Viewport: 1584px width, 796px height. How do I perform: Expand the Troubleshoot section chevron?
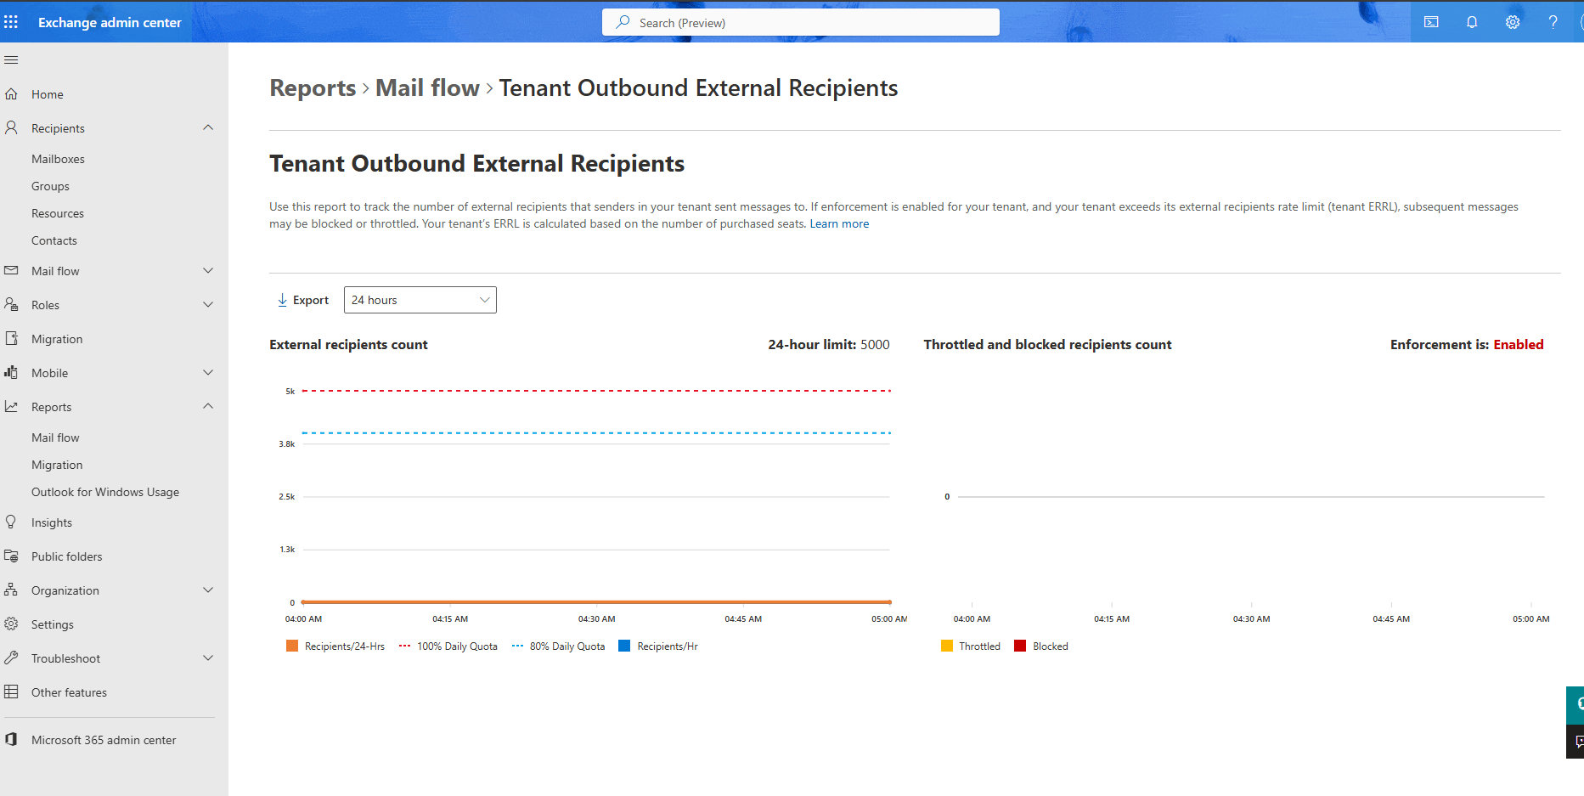(208, 658)
